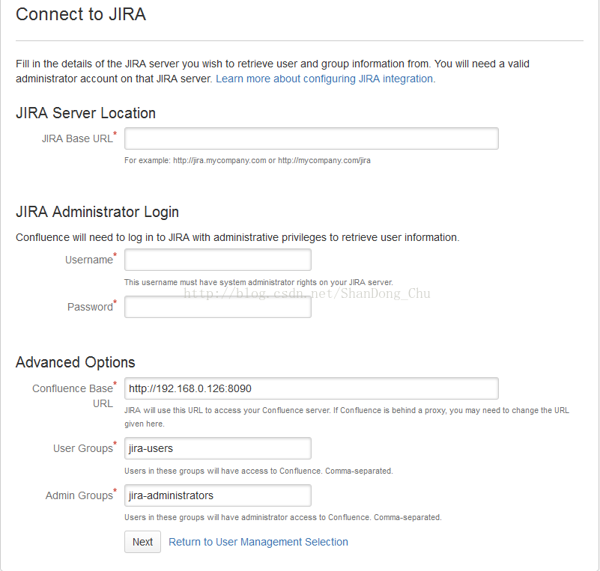Click the User Groups label
The height and width of the screenshot is (571, 600).
(x=85, y=448)
